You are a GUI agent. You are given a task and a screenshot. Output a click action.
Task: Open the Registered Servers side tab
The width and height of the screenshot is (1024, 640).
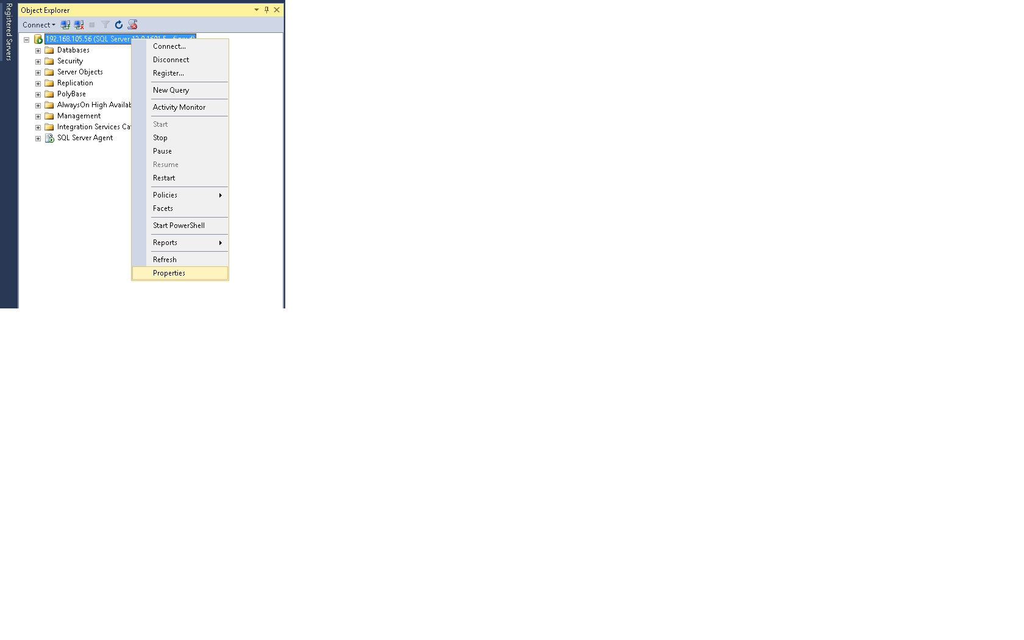tap(9, 32)
